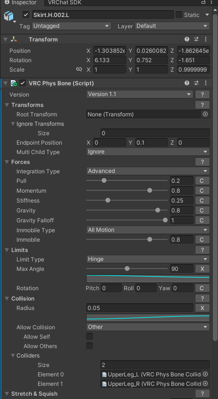Open the Integration Type dropdown

coord(148,171)
